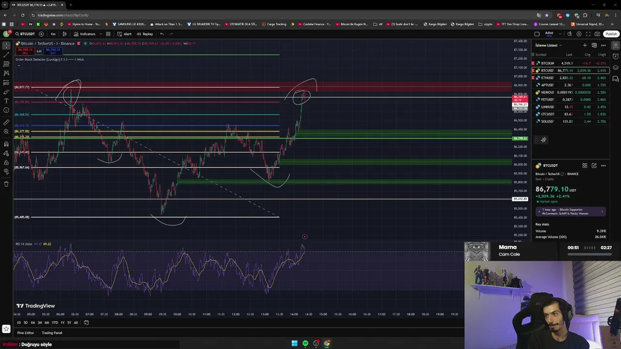Screen dimensions: 621x349
Task: Open the emoji icons tool
Action: tap(6, 110)
